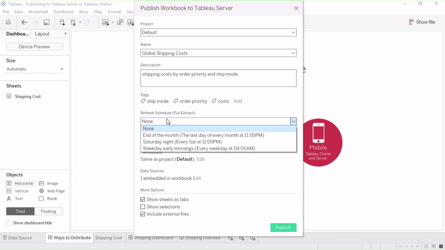Click the Undo back arrow icon
Screen dimensions: 445x250
24,22
